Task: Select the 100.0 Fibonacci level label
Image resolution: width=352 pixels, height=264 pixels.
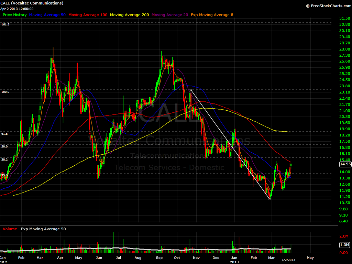Action: [5, 92]
